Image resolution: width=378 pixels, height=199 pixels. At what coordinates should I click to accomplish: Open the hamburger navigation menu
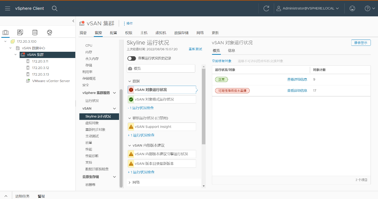8,8
